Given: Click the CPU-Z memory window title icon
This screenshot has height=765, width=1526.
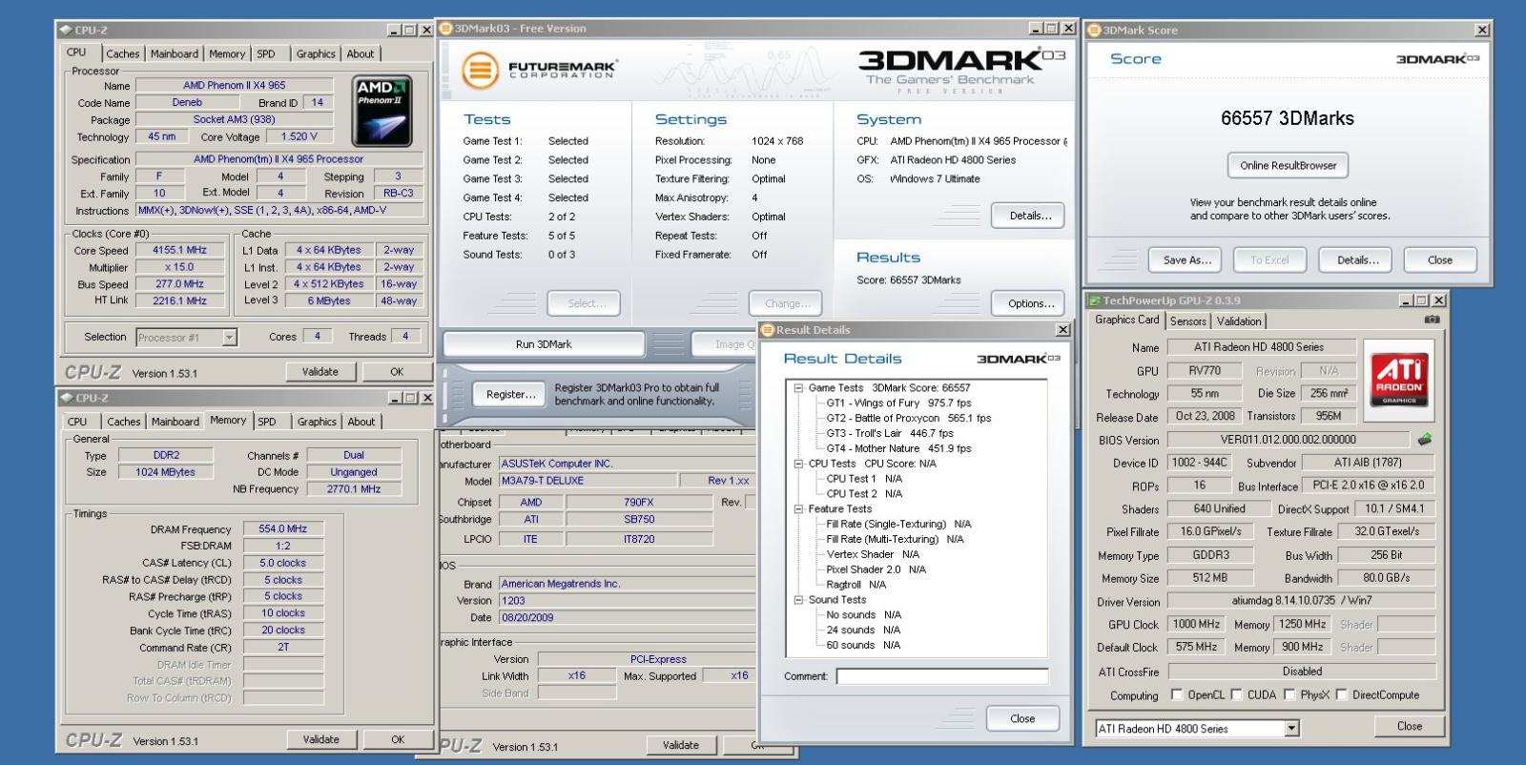Looking at the screenshot, I should click(x=67, y=398).
